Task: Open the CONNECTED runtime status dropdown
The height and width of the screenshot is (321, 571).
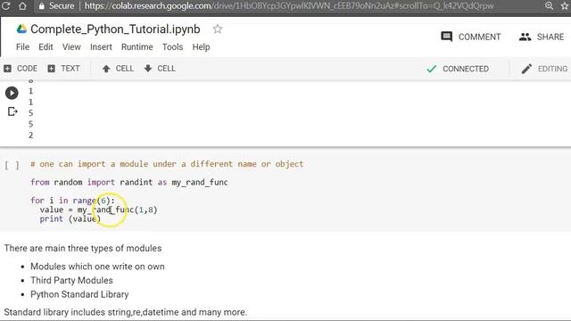Action: [458, 69]
